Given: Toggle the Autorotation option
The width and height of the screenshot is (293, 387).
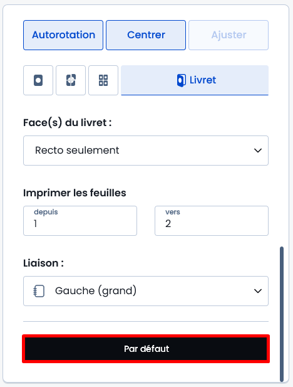Looking at the screenshot, I should coord(63,35).
